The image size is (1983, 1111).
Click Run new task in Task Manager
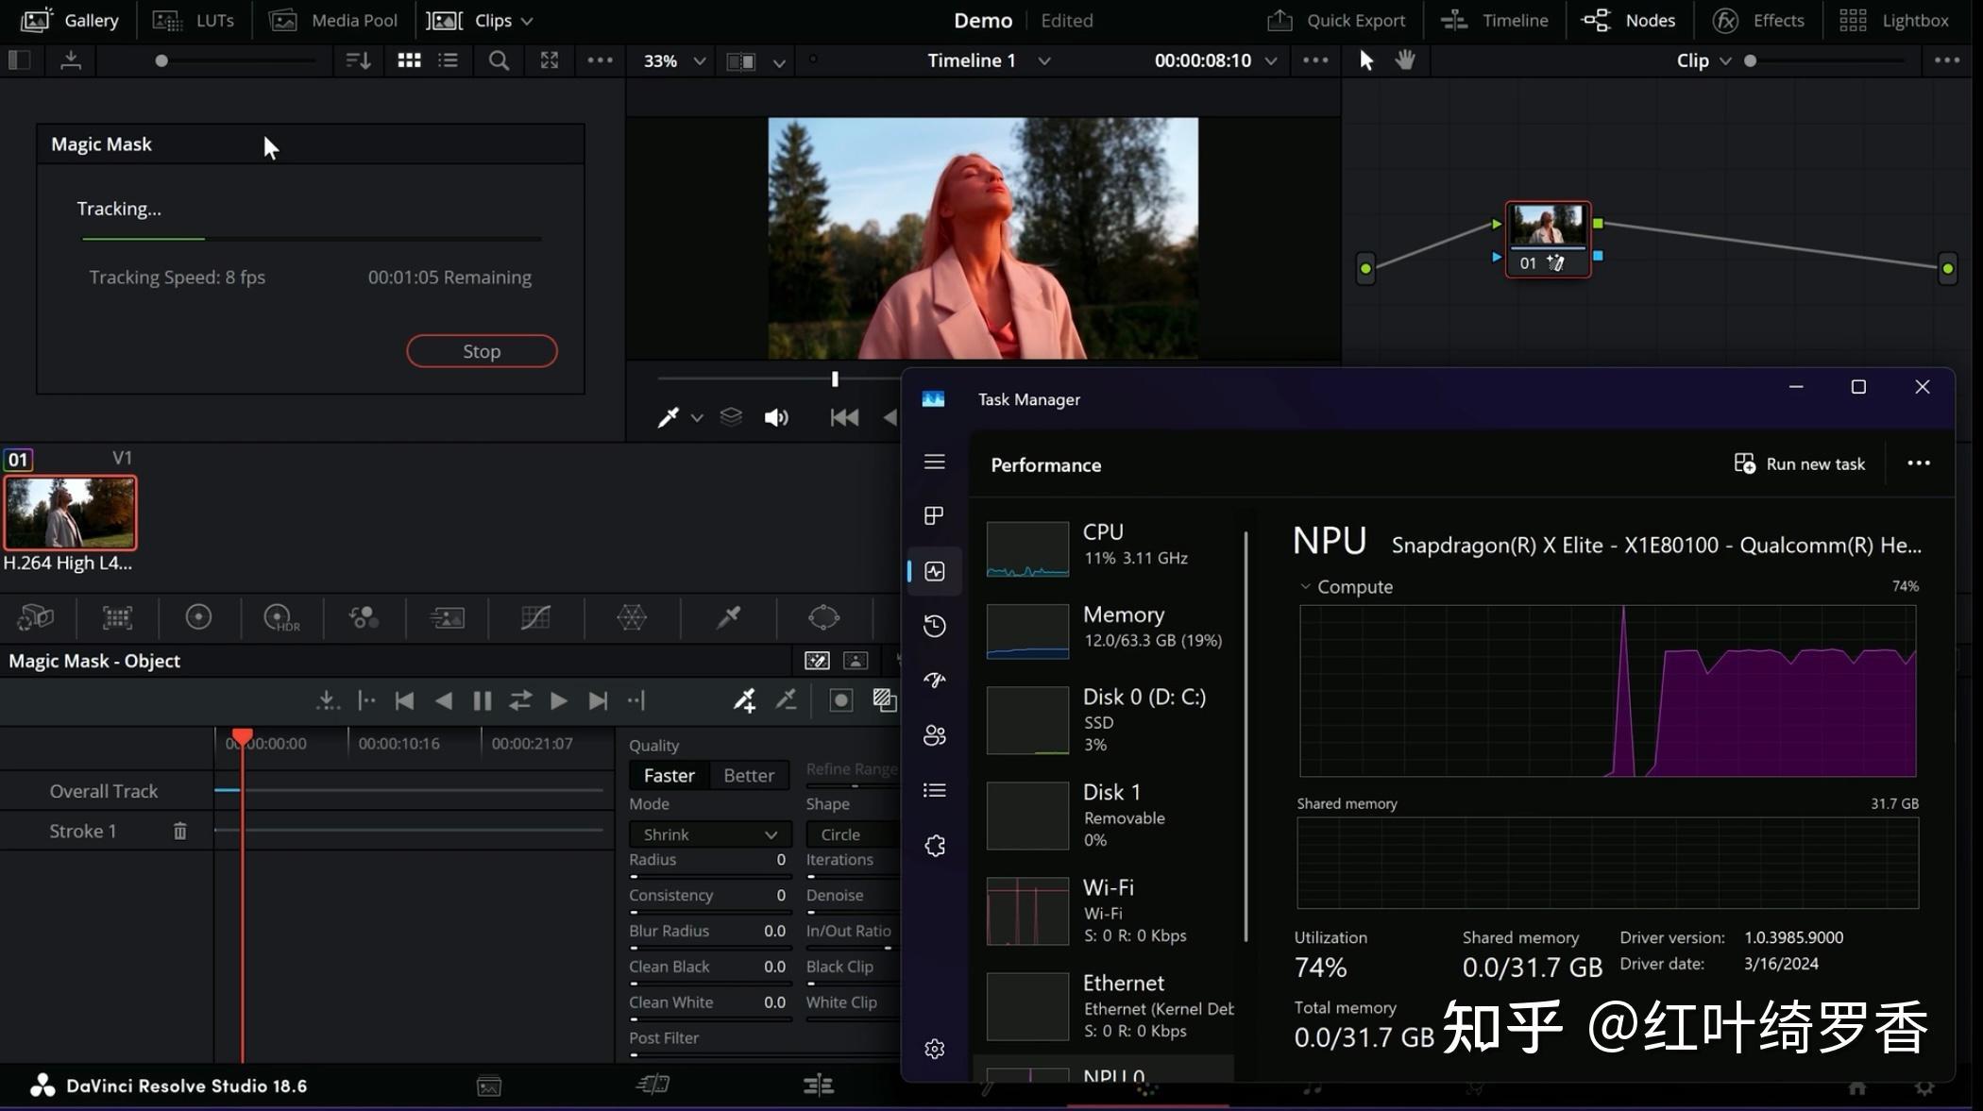tap(1799, 463)
